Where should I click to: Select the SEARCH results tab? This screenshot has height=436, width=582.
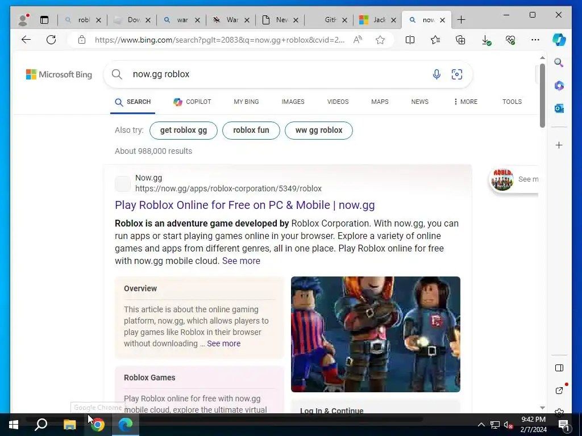pos(132,102)
